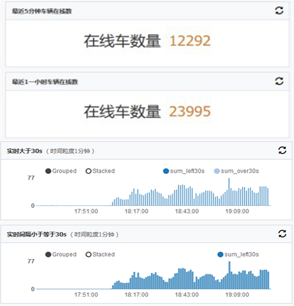Click 18:43:00 axis label in 实时大于30s chart

click(x=187, y=211)
